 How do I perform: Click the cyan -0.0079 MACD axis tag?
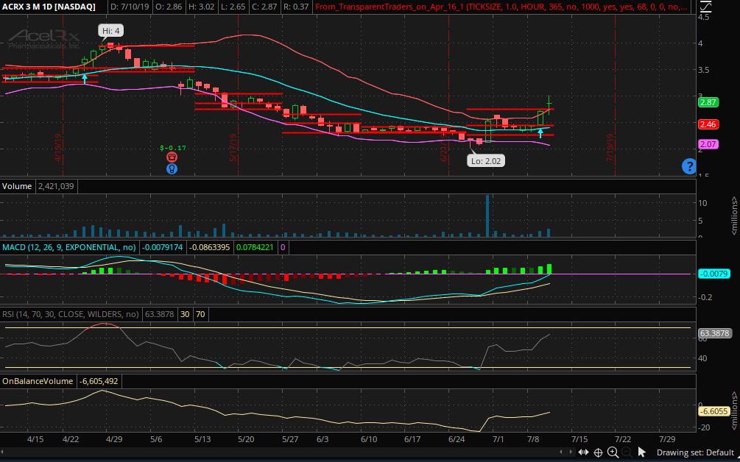pos(714,274)
